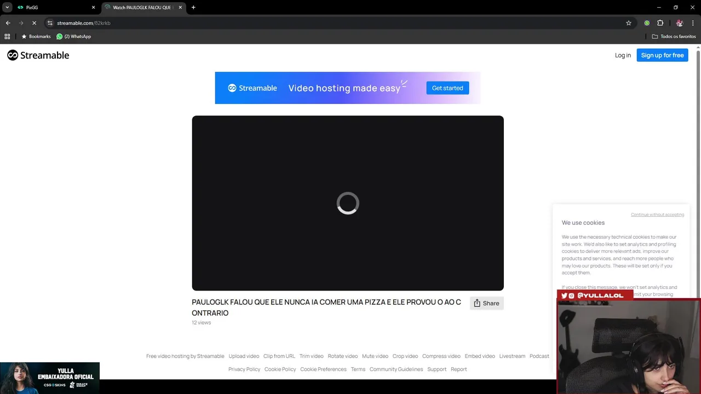Open the Community Guidelines link
This screenshot has width=701, height=394.
point(396,369)
